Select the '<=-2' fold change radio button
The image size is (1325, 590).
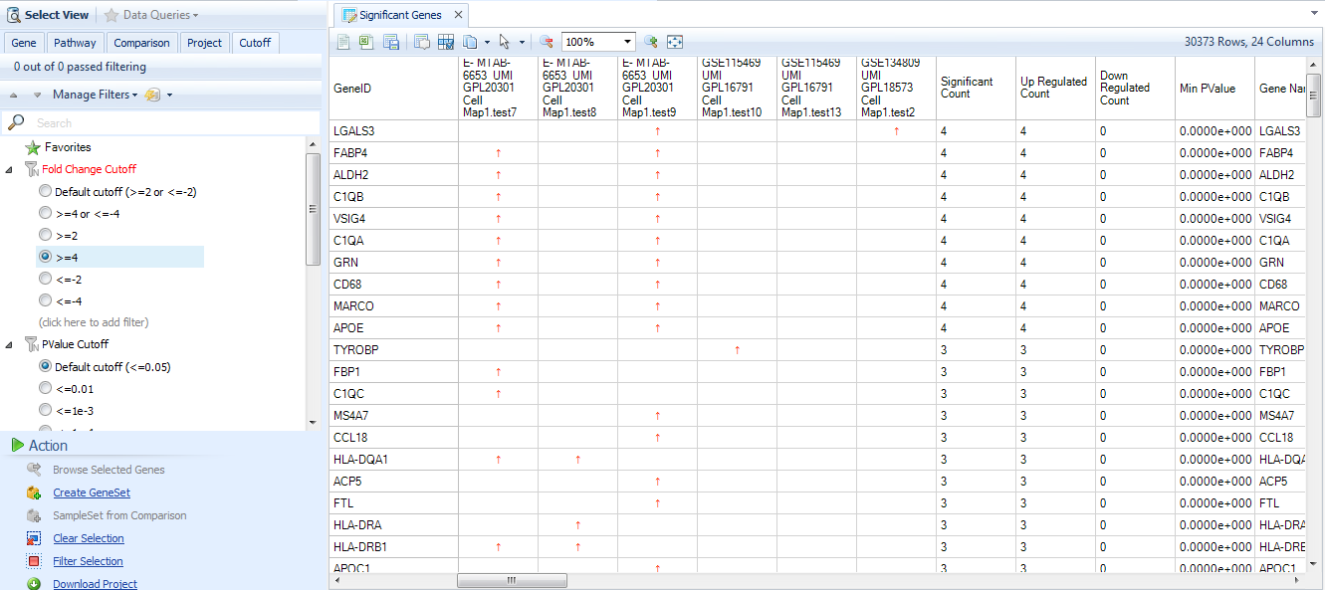click(x=45, y=279)
